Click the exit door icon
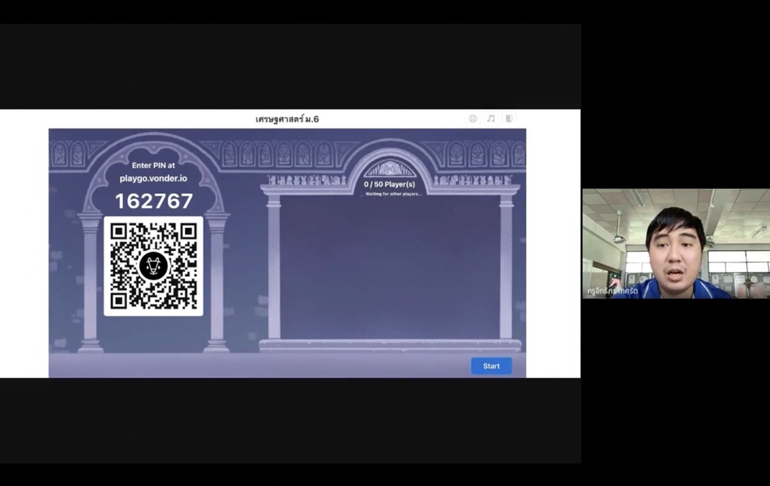770x486 pixels. tap(509, 119)
